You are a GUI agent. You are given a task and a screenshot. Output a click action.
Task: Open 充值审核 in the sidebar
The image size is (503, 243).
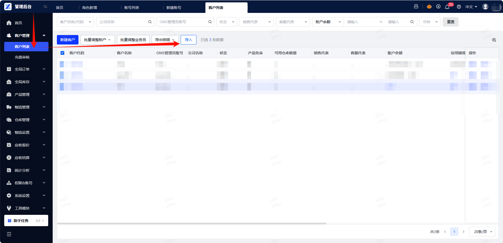pyautogui.click(x=22, y=57)
